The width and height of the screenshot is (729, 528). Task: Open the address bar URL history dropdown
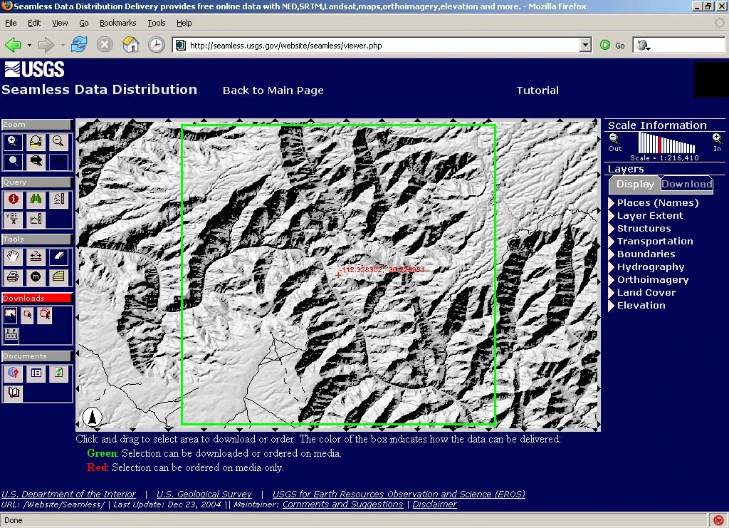click(x=585, y=45)
